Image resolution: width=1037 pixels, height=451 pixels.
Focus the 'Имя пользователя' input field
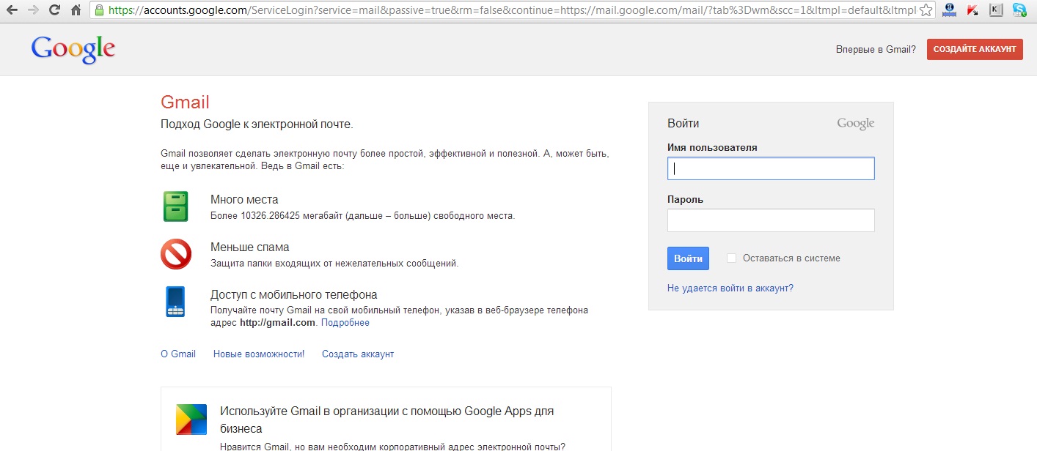[x=771, y=168]
